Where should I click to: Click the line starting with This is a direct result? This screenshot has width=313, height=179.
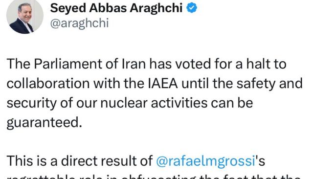[x=136, y=161]
